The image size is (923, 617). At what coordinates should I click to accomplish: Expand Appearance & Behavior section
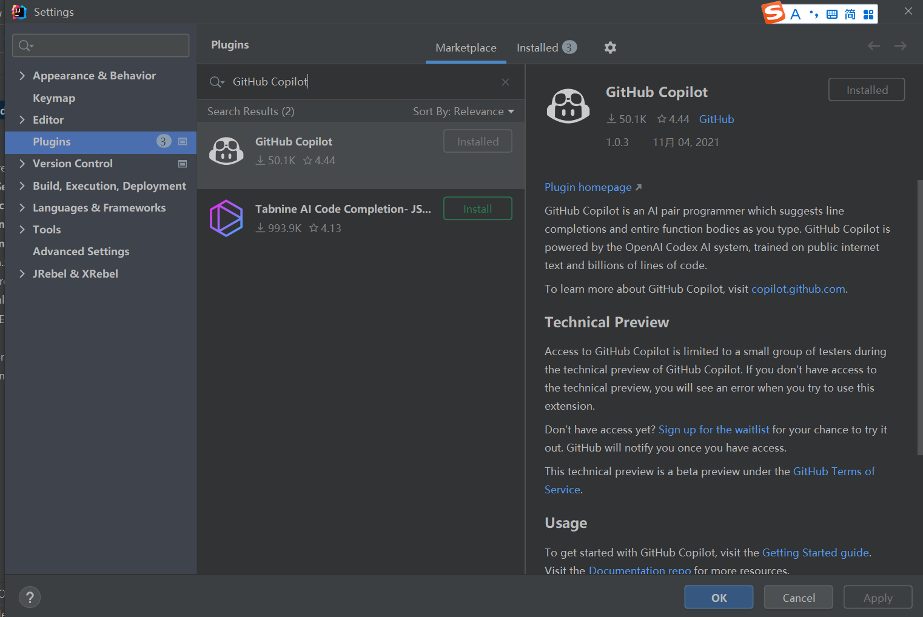pos(22,76)
